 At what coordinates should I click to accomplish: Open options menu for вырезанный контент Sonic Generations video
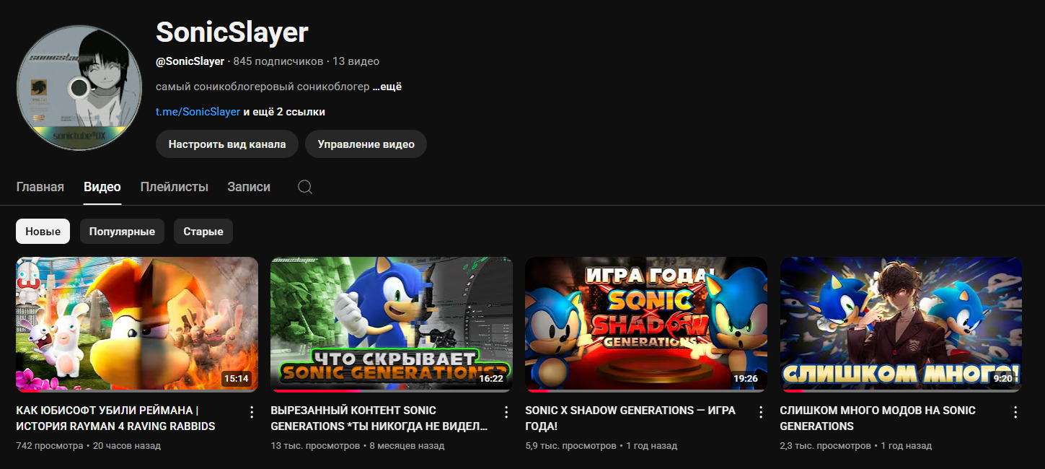[506, 412]
